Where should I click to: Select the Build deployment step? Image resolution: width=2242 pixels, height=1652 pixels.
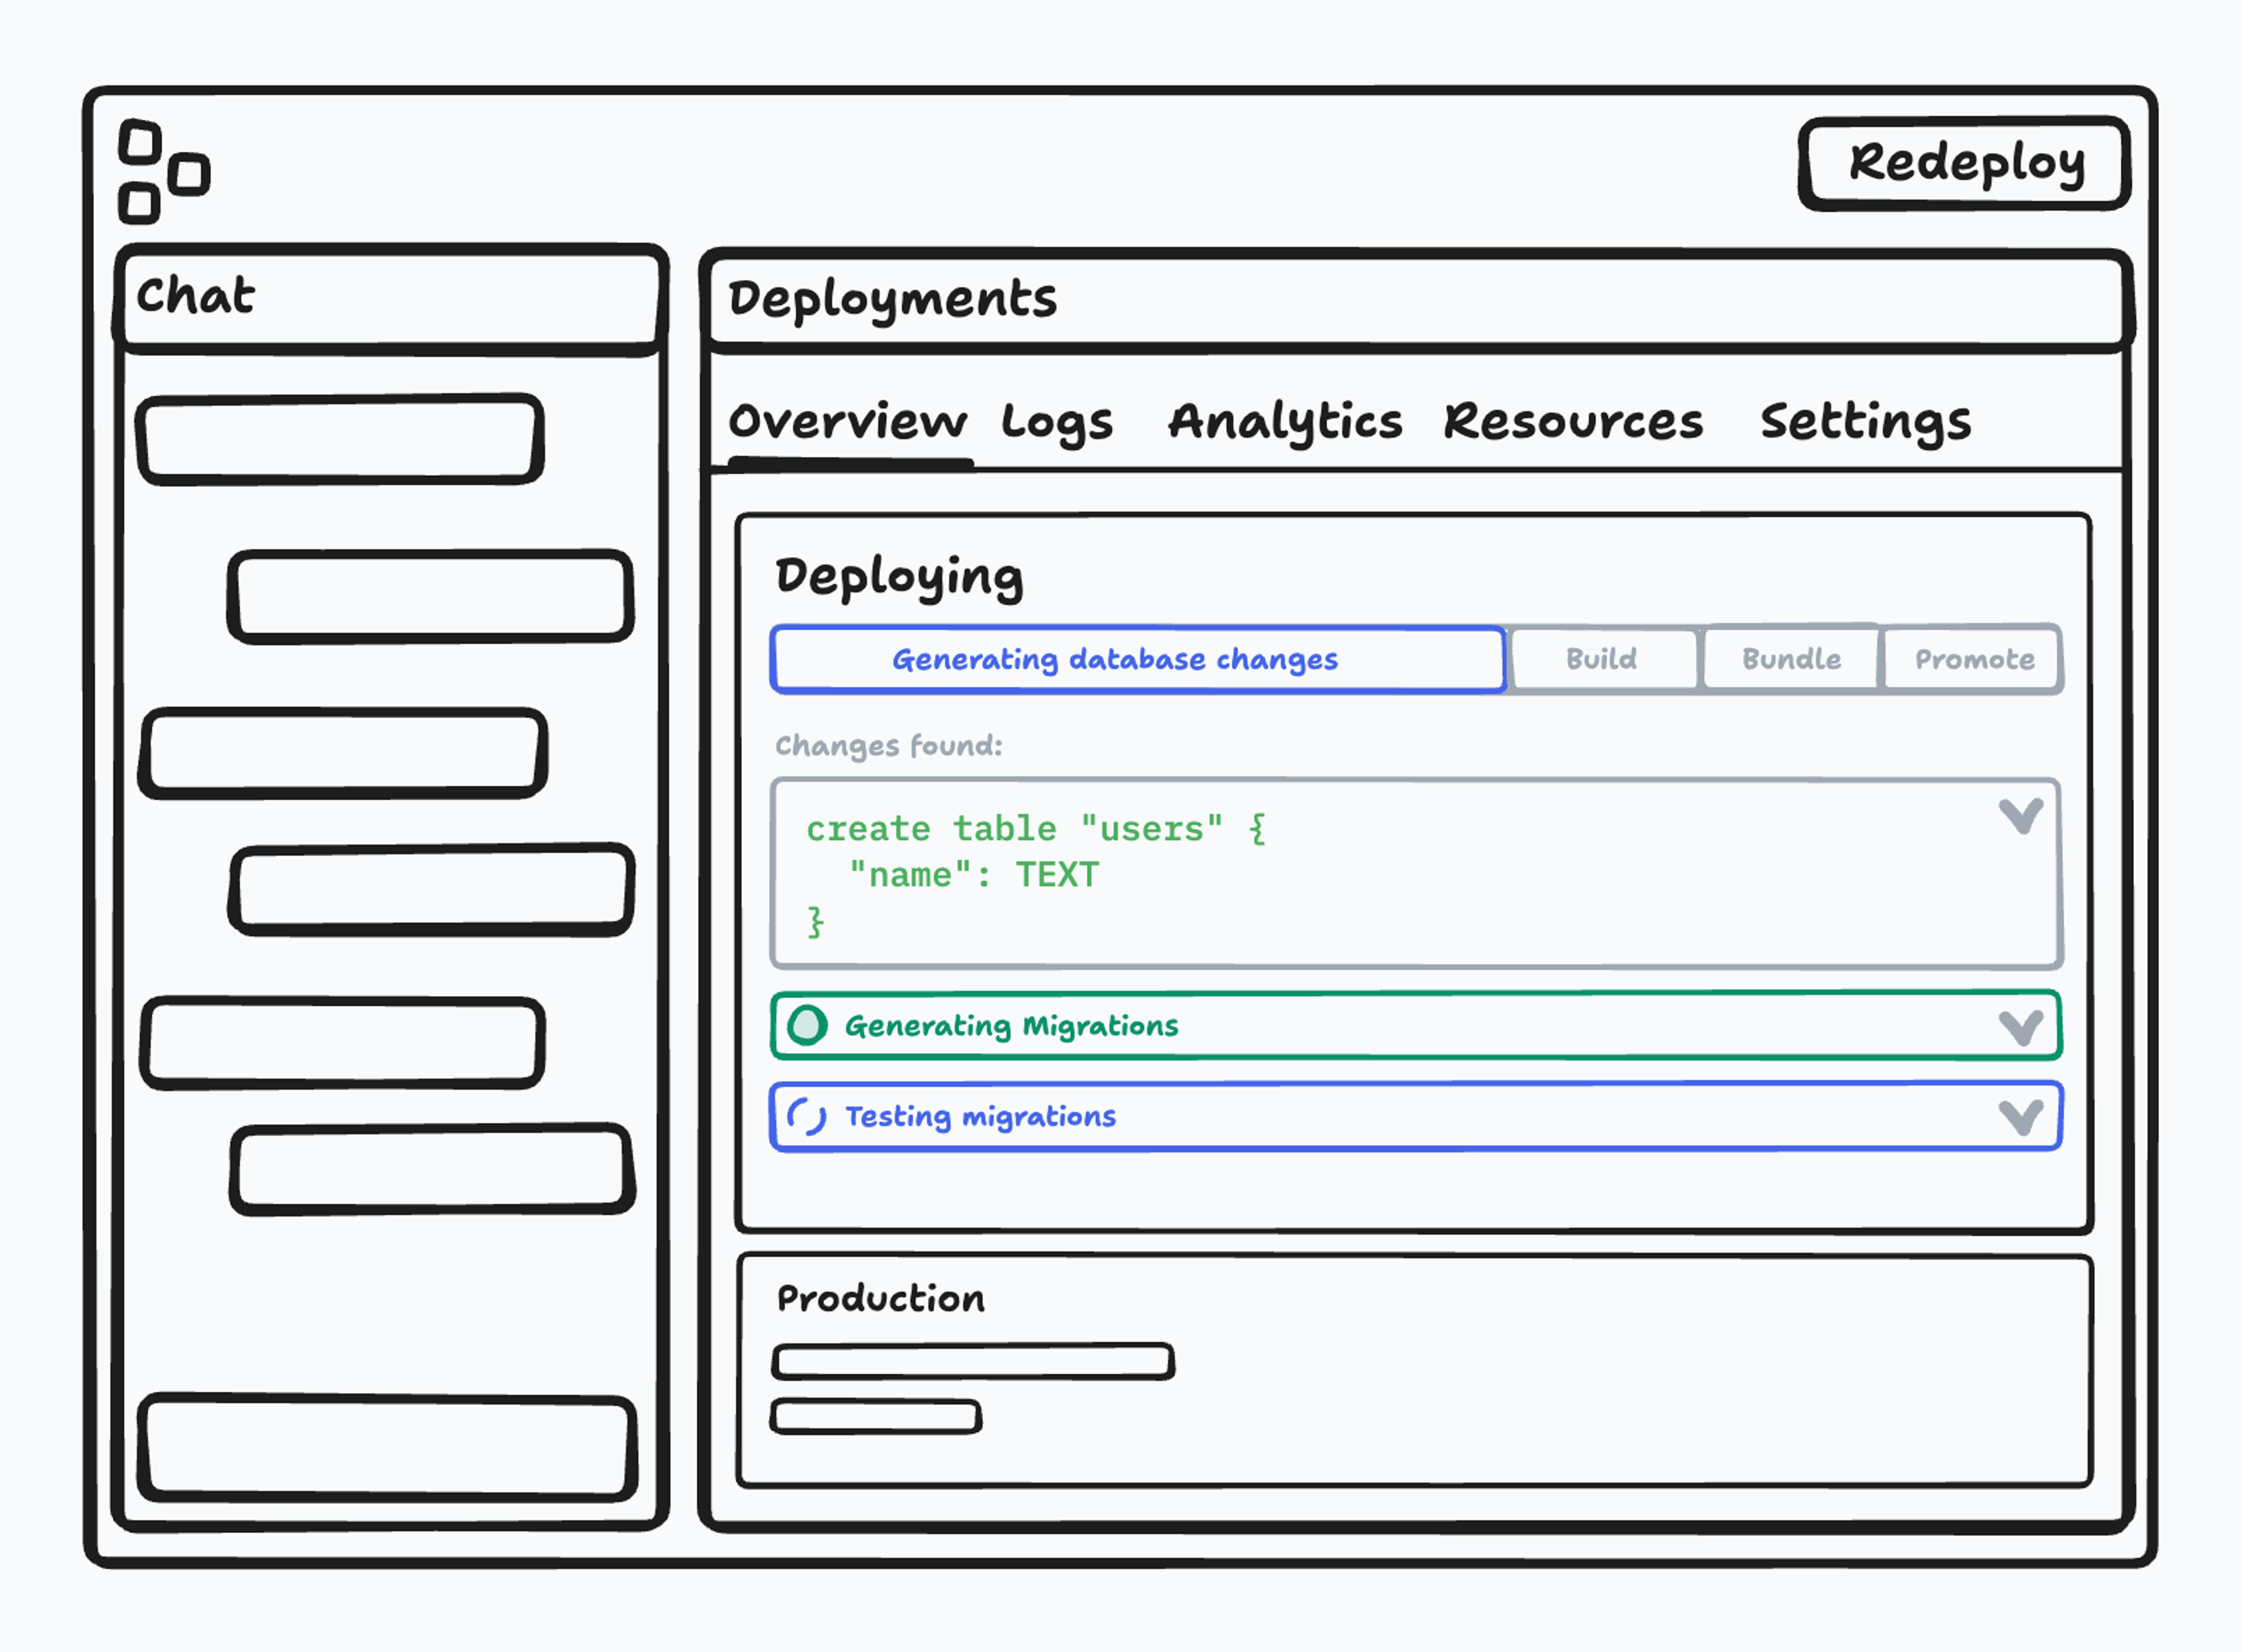point(1604,660)
